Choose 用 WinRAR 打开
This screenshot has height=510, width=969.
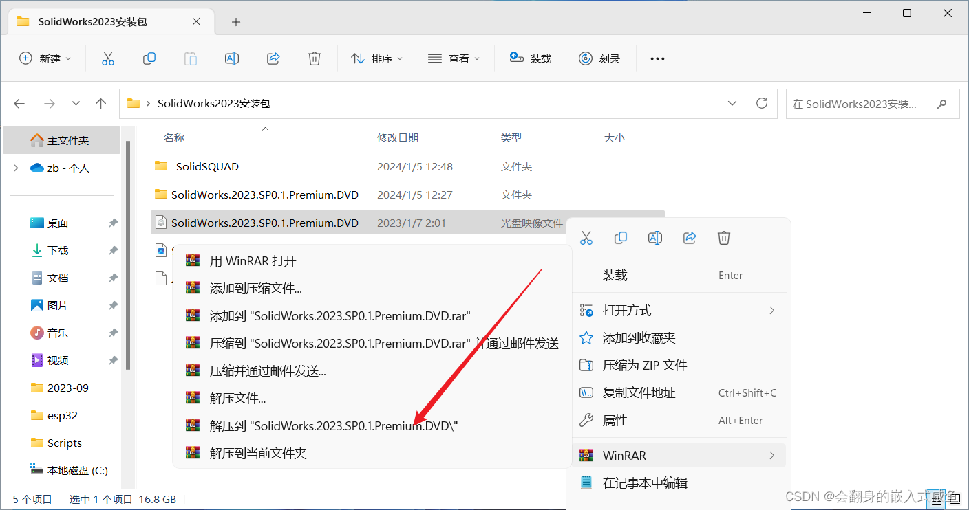[372, 261]
